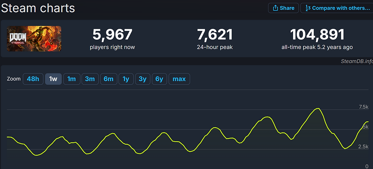
Task: Click the '24-hour peak' caption
Action: coord(215,47)
